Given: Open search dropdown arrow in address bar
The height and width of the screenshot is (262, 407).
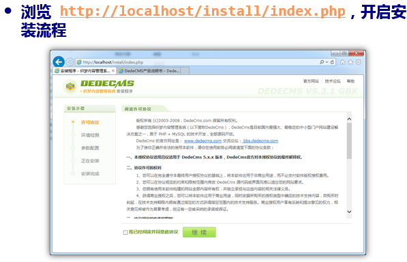Looking at the screenshot, I should click(327, 62).
